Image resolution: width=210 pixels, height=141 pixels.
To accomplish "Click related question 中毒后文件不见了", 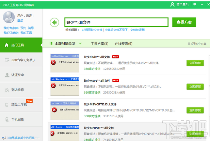I will point(116,30).
